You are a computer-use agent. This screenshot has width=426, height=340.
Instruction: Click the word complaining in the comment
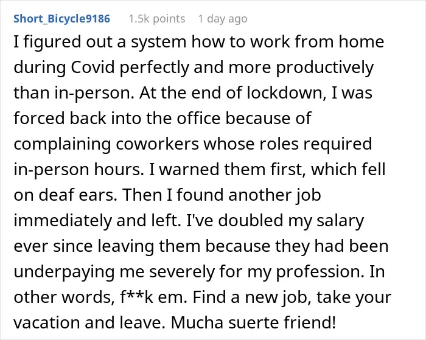point(62,145)
